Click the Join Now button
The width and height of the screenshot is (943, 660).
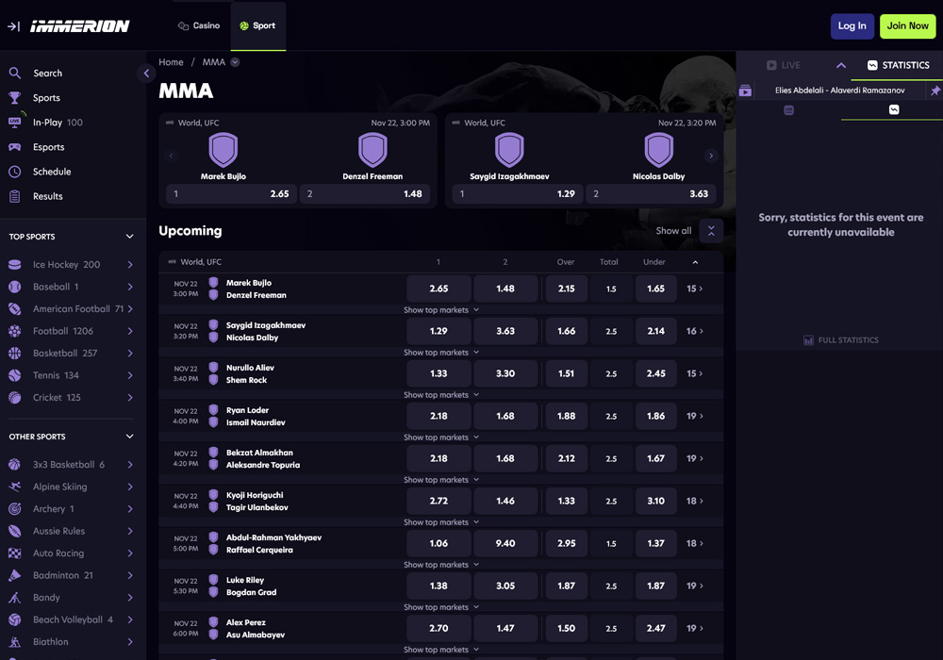click(x=907, y=25)
